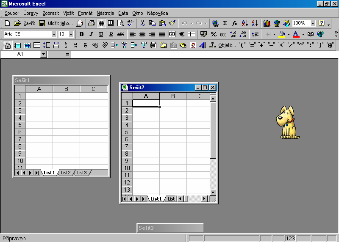This screenshot has height=242, width=339.
Task: Click the New workbook icon
Action: coord(7,23)
